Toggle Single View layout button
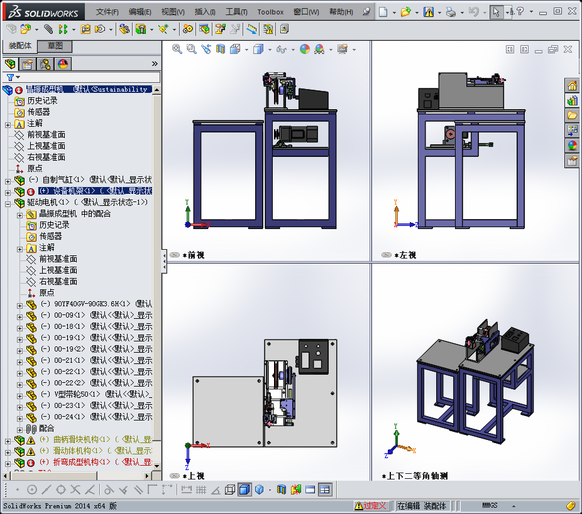The width and height of the screenshot is (582, 514). 310,490
